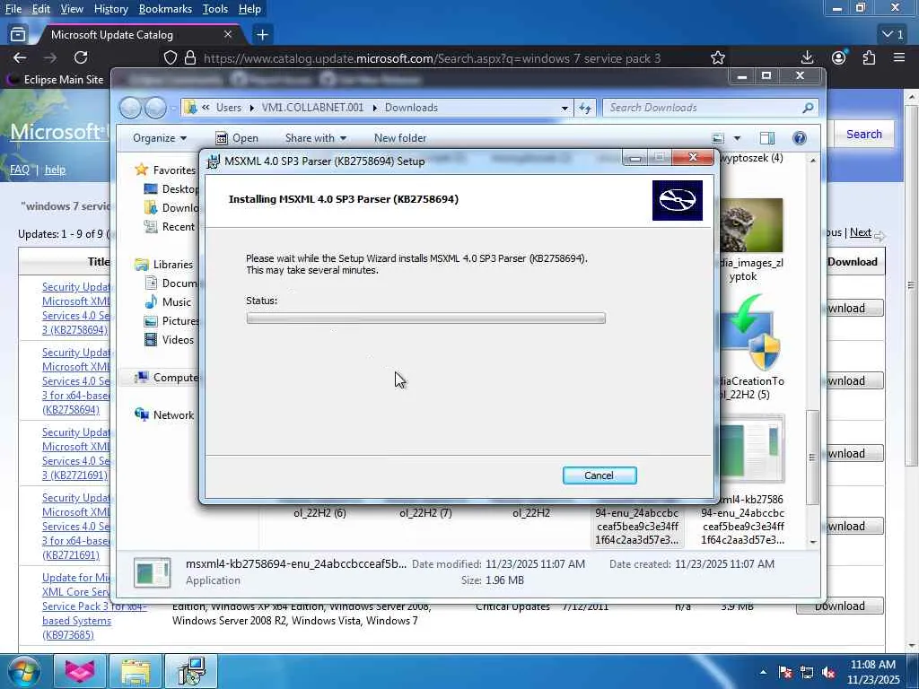Open the Tools menu in Firefox
The image size is (919, 689).
tap(215, 9)
